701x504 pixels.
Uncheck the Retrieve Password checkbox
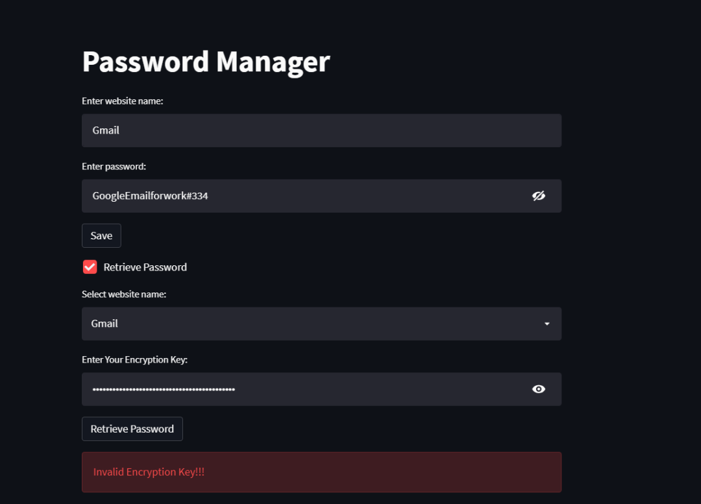click(x=90, y=267)
